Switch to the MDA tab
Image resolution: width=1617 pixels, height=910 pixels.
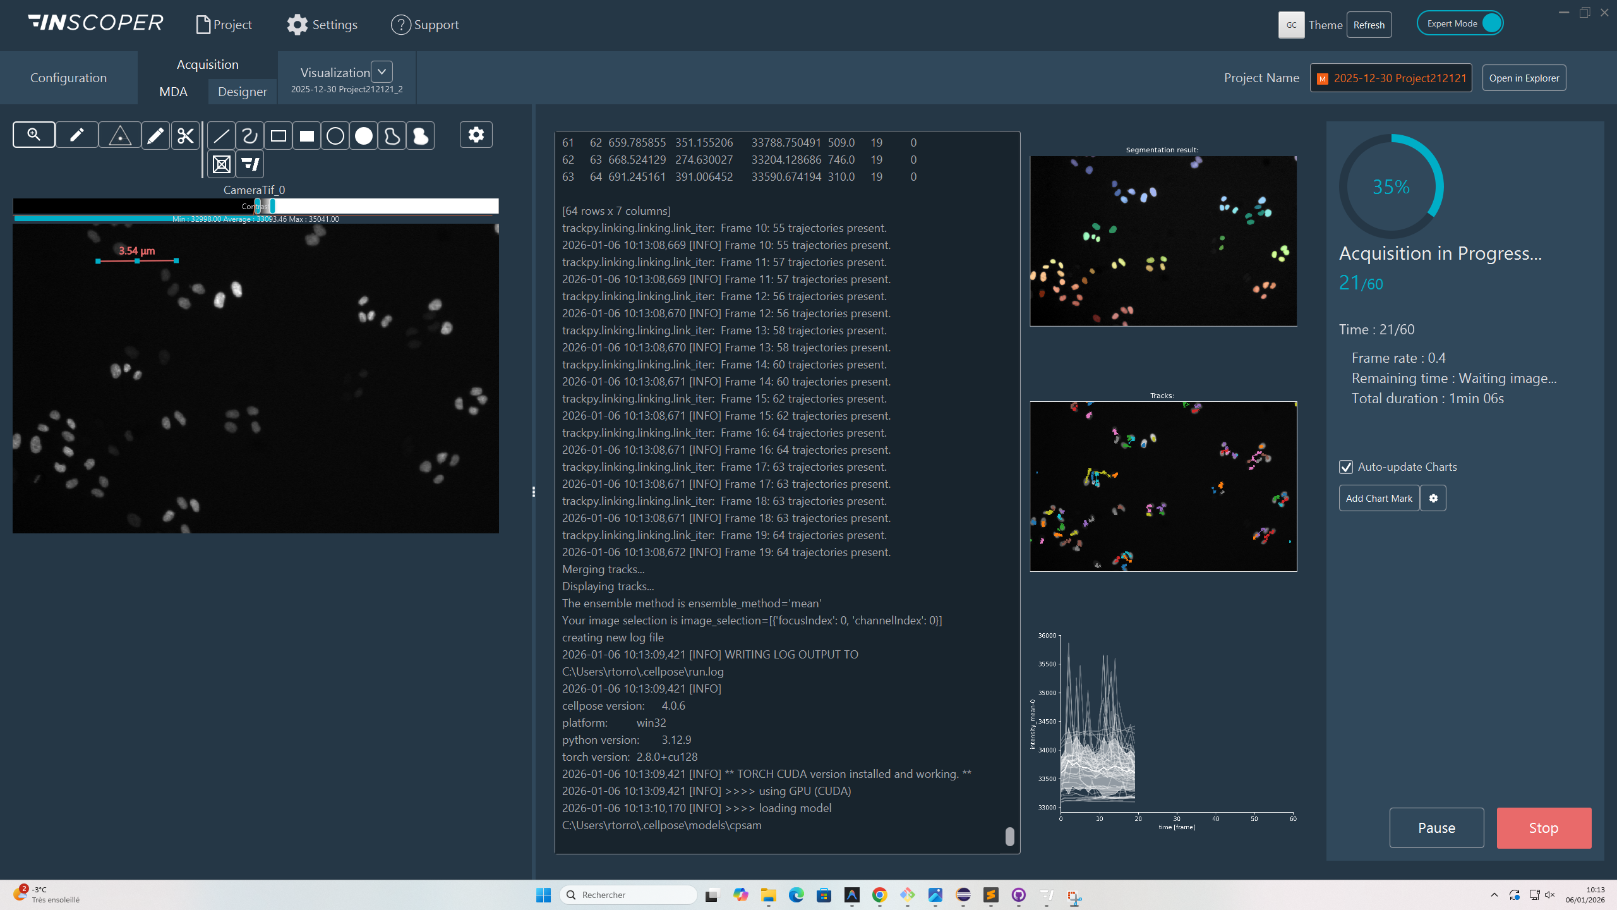(173, 92)
